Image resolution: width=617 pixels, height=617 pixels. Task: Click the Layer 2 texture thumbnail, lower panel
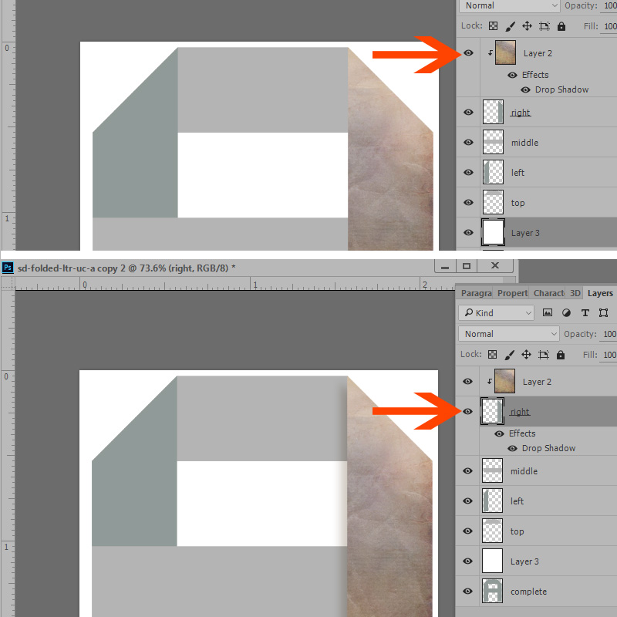pos(504,381)
